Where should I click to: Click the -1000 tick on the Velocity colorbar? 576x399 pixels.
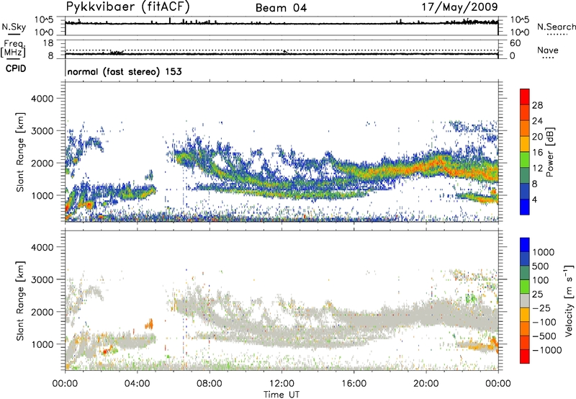547,350
